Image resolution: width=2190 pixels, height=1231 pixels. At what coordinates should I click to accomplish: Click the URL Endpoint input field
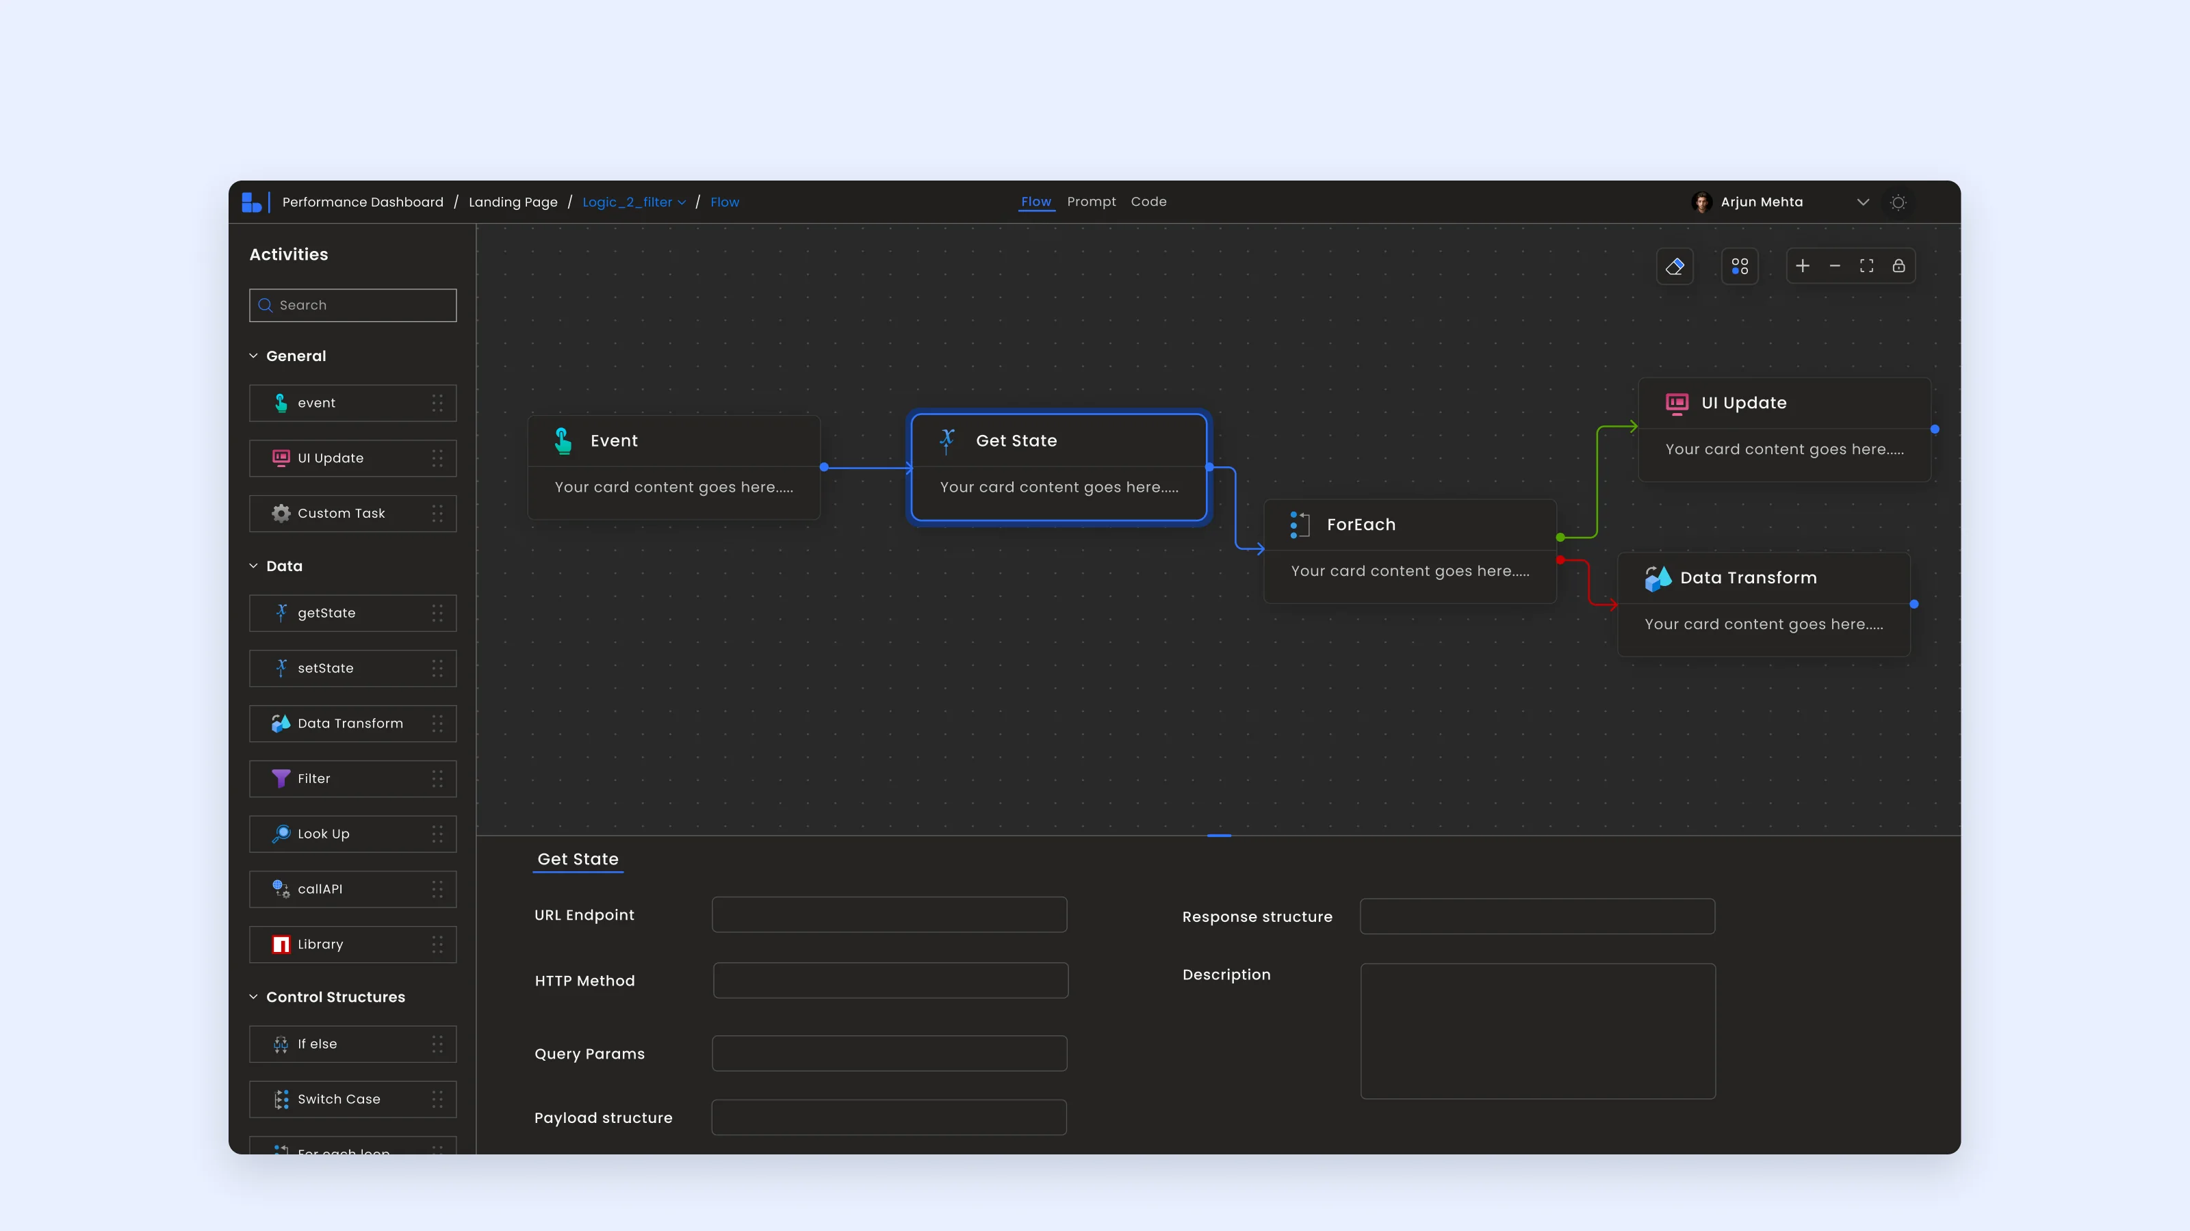pos(889,915)
